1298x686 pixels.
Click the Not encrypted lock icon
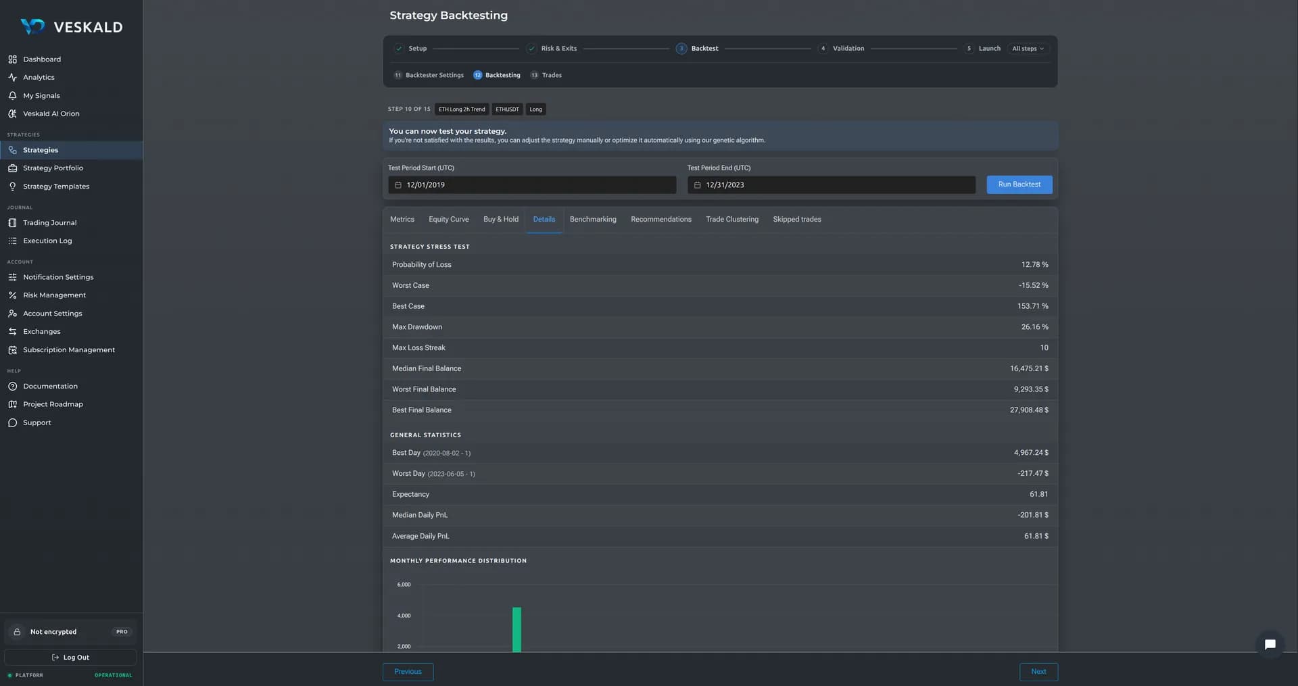[x=18, y=632]
